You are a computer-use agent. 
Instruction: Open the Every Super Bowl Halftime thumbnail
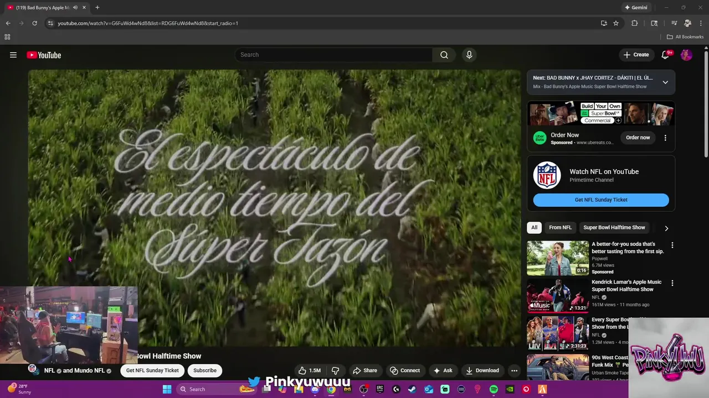click(558, 334)
